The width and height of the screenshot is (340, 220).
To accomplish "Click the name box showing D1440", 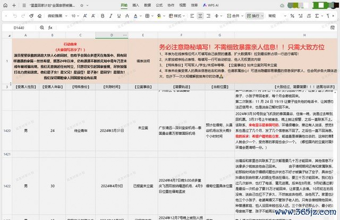I will pyautogui.click(x=19, y=28).
